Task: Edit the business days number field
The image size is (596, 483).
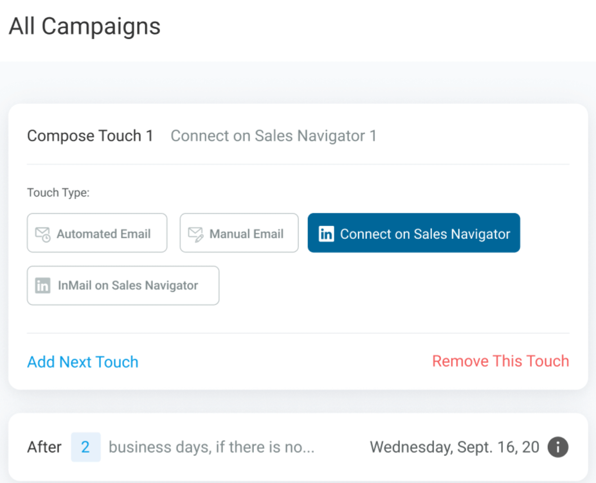Action: (x=86, y=447)
